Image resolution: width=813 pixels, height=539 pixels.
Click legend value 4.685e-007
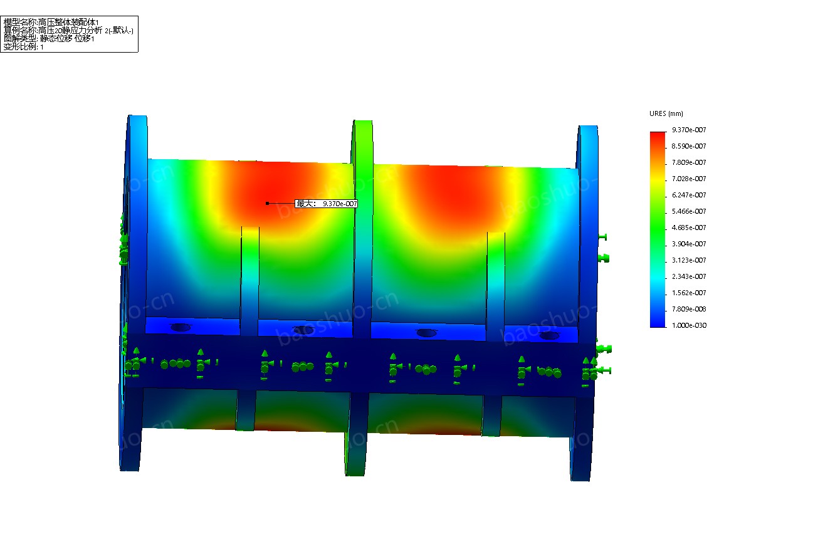coord(689,228)
